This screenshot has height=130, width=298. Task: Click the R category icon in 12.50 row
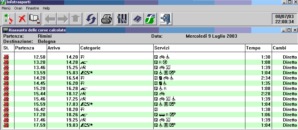pyautogui.click(x=82, y=57)
